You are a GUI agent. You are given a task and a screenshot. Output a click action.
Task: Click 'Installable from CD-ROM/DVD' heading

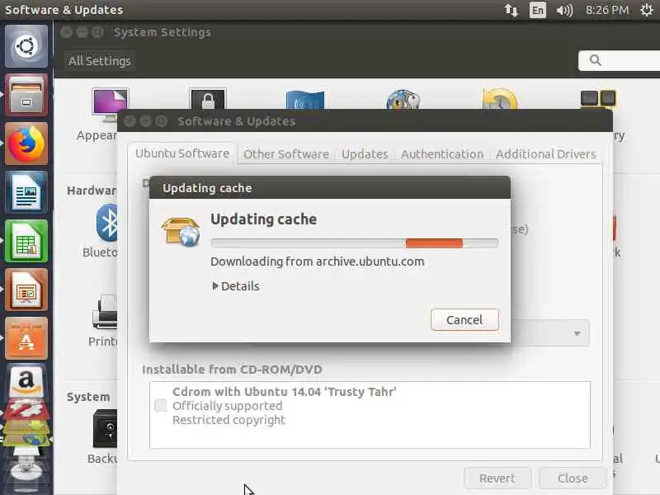(x=232, y=369)
